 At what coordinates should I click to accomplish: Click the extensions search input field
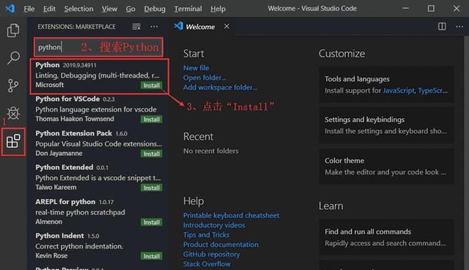pos(98,47)
